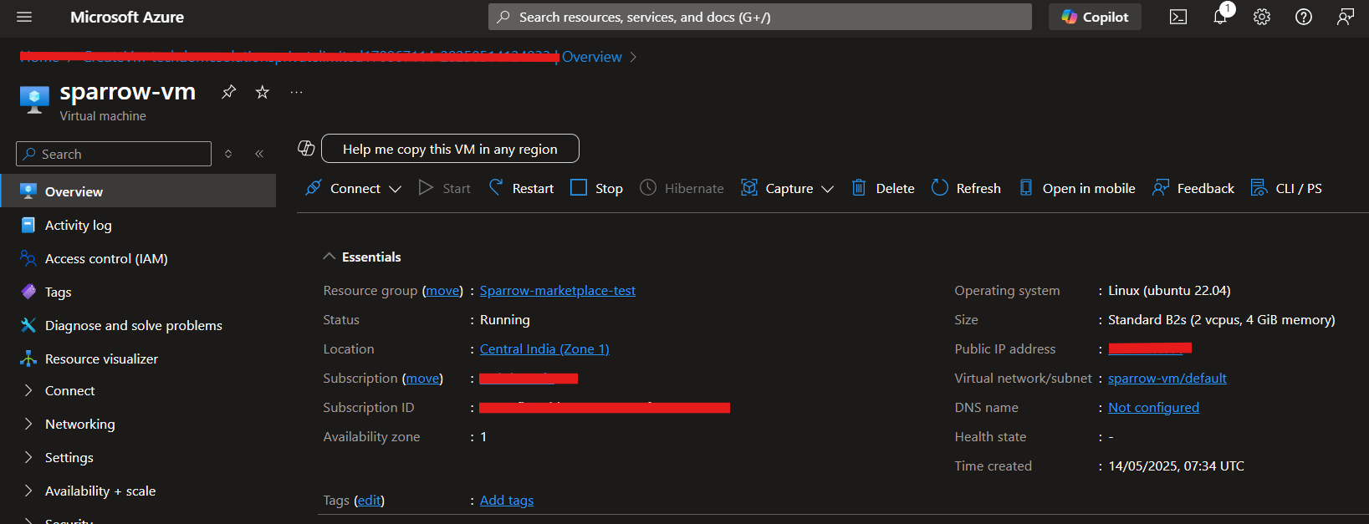Image resolution: width=1369 pixels, height=524 pixels.
Task: Click the Running status value
Action: tap(505, 319)
